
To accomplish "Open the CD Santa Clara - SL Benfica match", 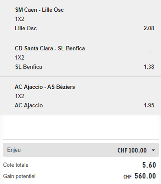I will (50, 48).
